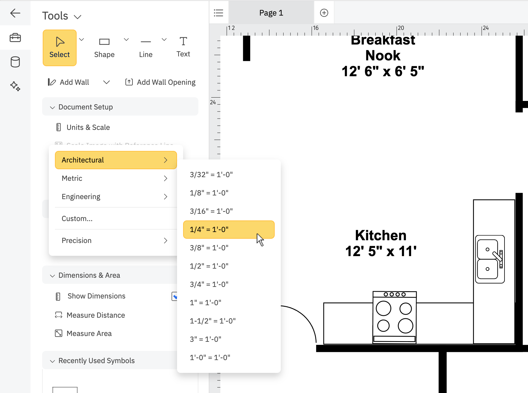Activate the Select tool

60,48
